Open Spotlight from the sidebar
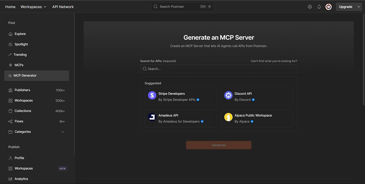Screen dimensions: 365x184 pos(10,44)
